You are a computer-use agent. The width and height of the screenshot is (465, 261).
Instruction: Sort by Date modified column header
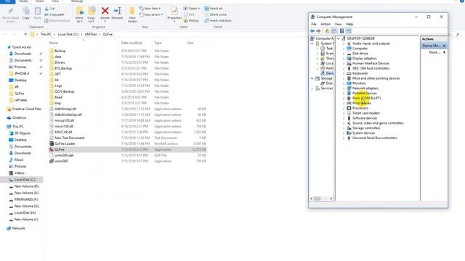132,43
